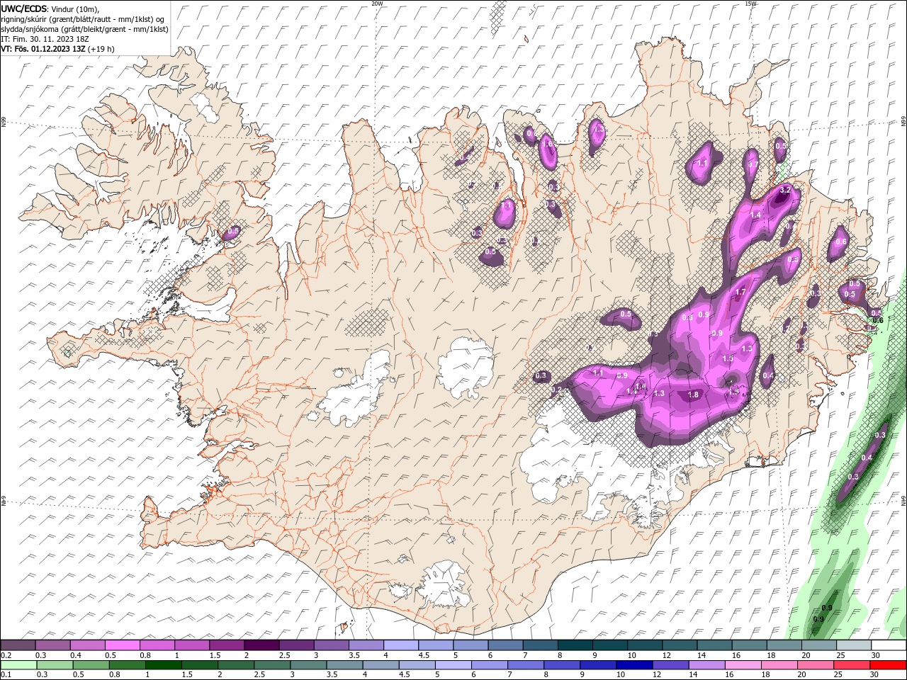
Task: Click the '3.2' snowfall value on the map
Action: pos(785,191)
